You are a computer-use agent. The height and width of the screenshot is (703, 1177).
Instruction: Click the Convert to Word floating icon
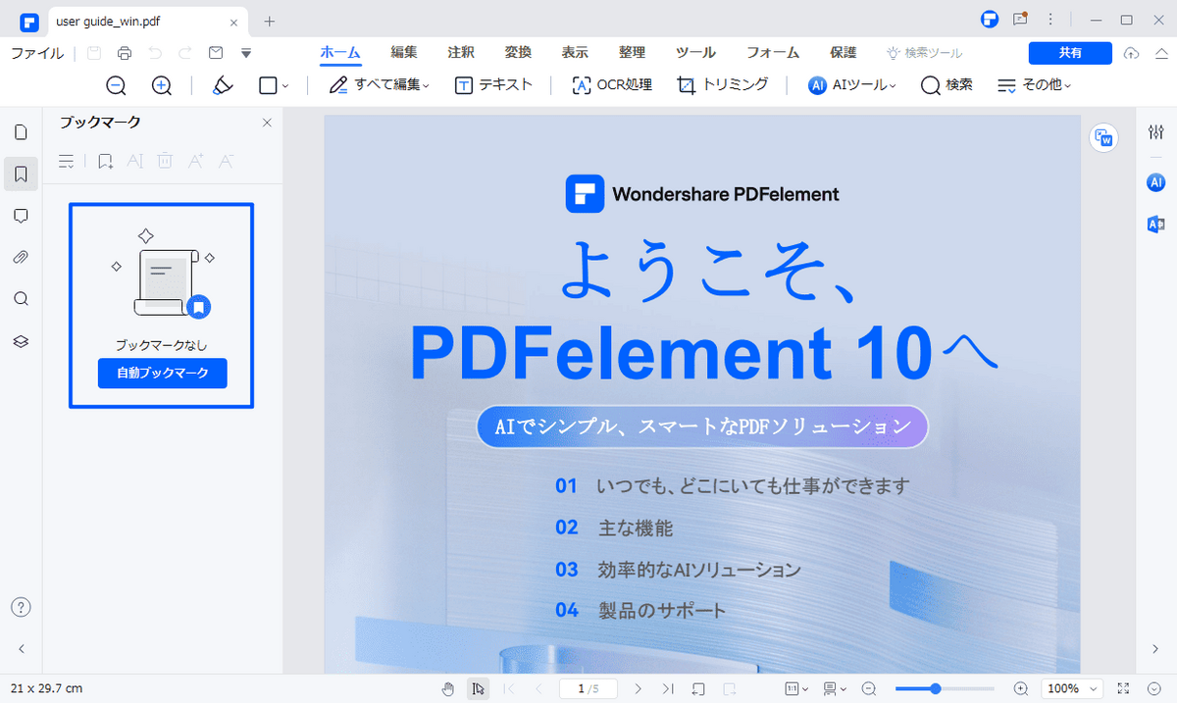click(x=1103, y=137)
